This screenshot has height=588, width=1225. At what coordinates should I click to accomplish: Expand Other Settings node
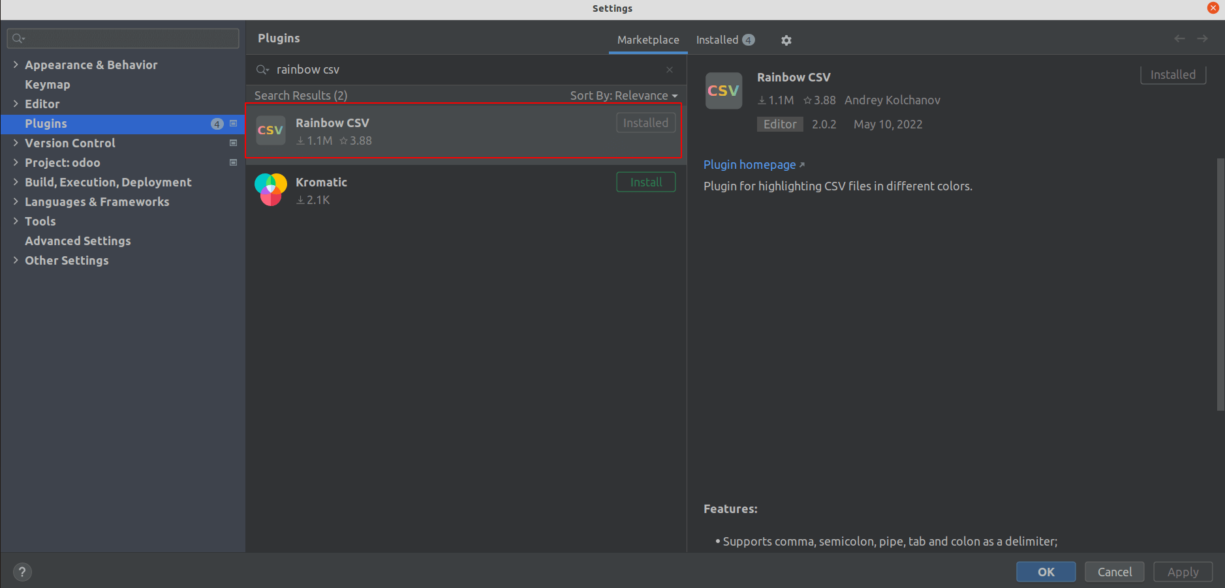tap(16, 260)
